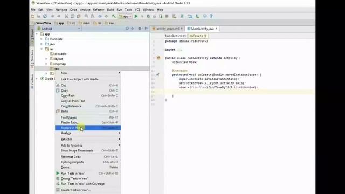Toggle the 2: Structure tool window tab

pos(32,59)
